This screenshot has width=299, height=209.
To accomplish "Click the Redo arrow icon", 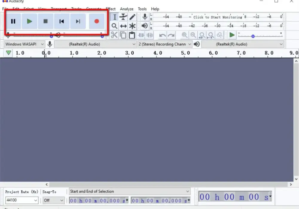I will tap(171, 35).
